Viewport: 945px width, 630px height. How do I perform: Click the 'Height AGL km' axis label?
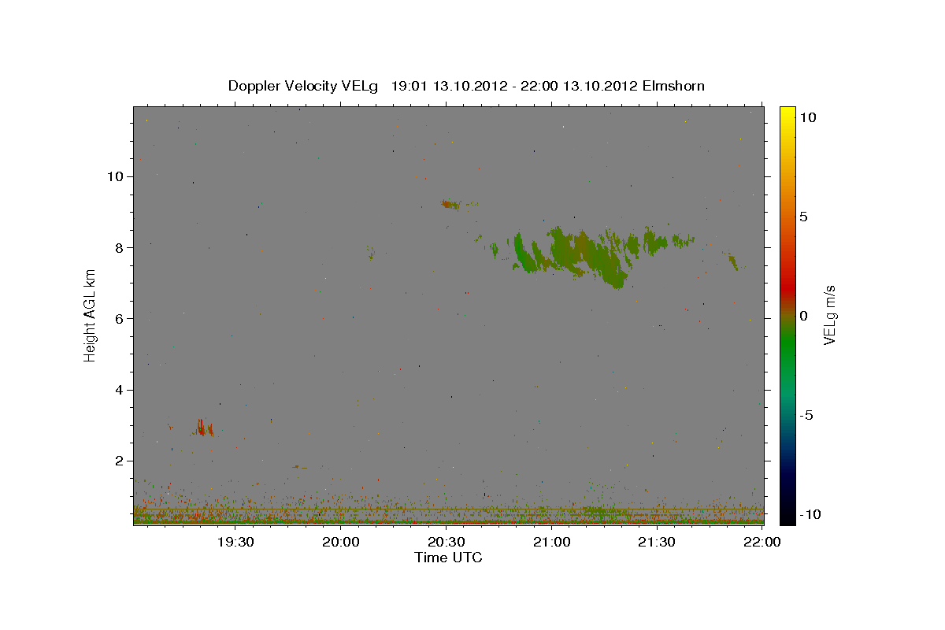click(x=91, y=316)
